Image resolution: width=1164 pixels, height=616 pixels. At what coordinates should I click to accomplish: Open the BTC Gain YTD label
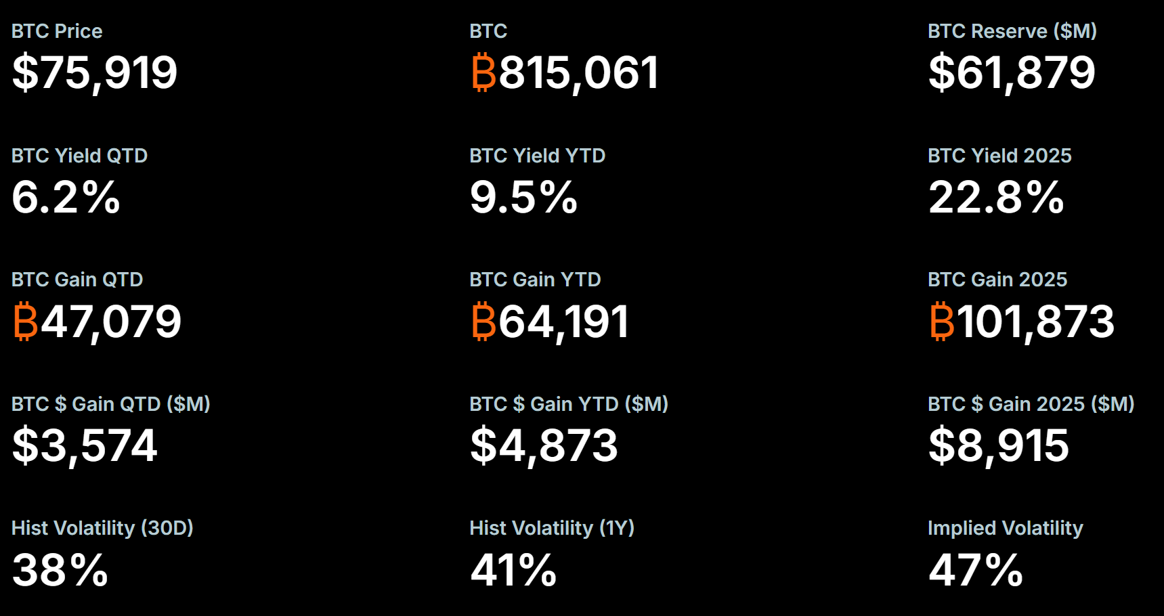[535, 280]
